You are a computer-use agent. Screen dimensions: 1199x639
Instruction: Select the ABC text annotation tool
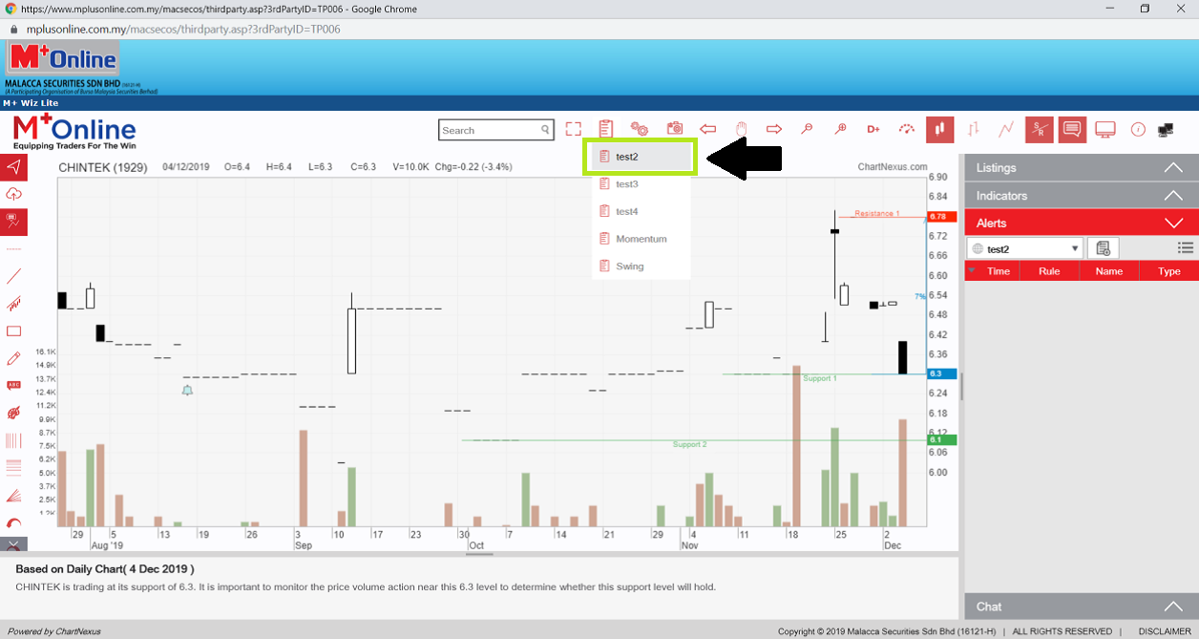coord(13,386)
